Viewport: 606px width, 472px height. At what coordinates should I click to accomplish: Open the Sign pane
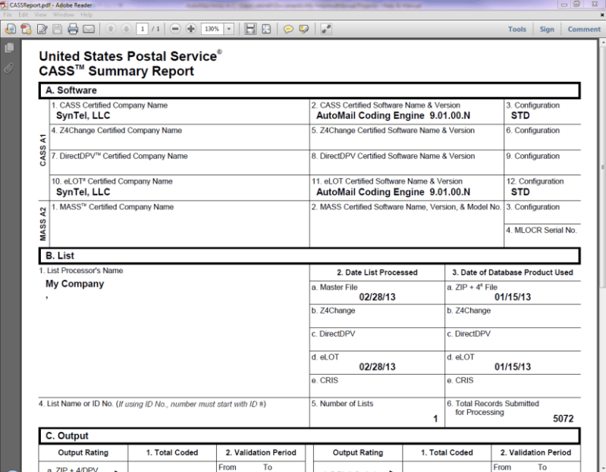pos(547,29)
